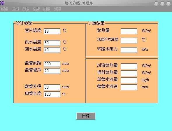Minimize the window with the leftmost round button
The width and height of the screenshot is (172, 131).
pos(156,4)
